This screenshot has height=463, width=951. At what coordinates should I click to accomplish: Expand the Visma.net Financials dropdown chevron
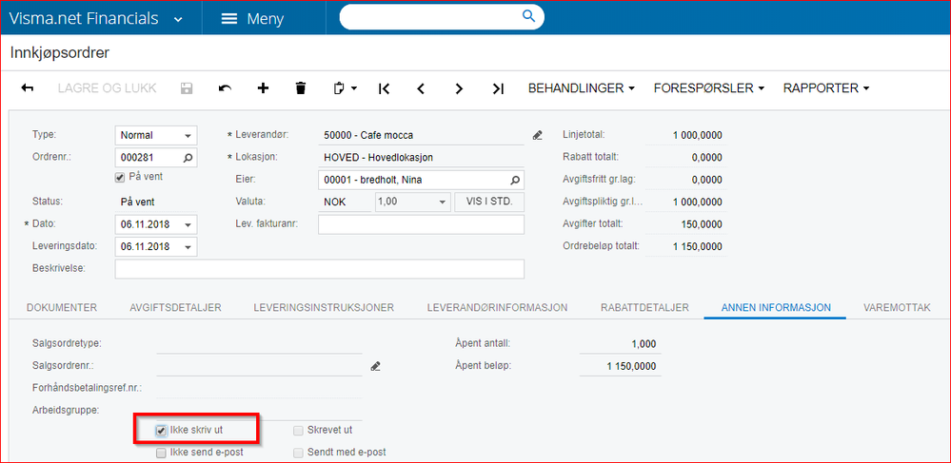pyautogui.click(x=178, y=19)
